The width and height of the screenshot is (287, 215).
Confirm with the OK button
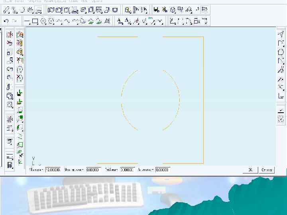(250, 170)
